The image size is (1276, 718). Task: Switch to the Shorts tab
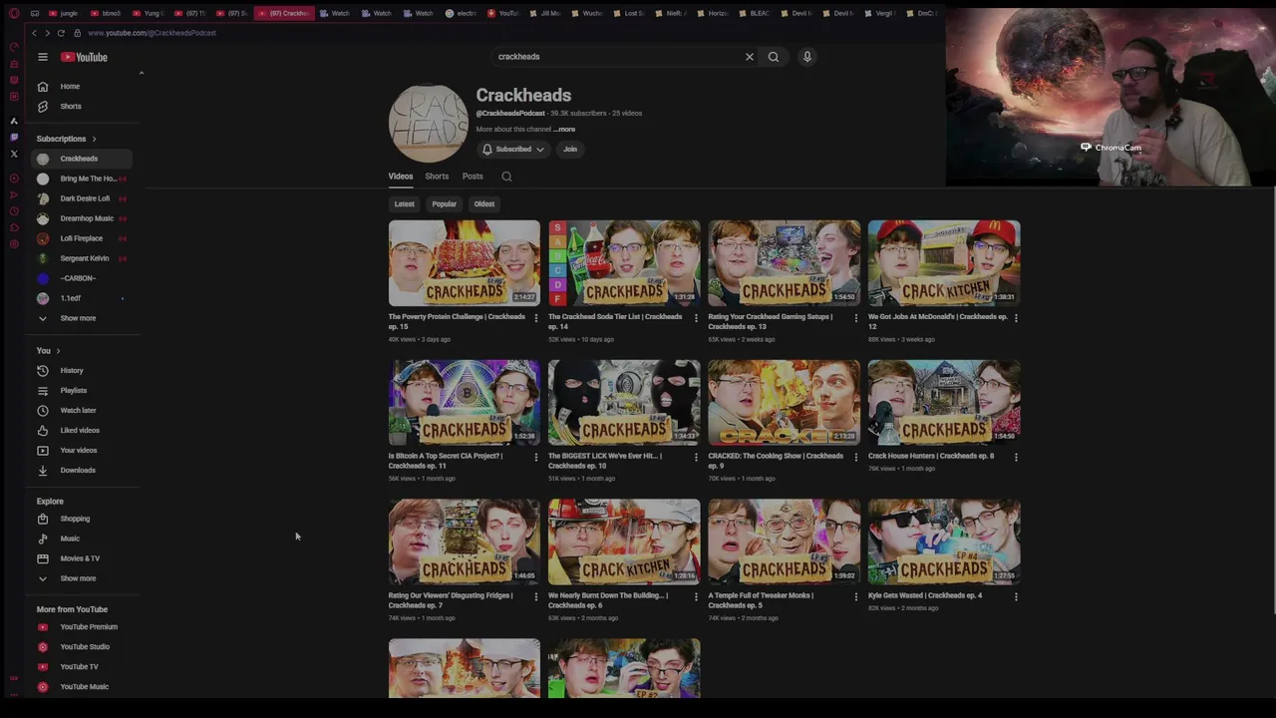437,177
